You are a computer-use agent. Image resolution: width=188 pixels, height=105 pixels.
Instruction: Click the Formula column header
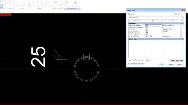171,21
